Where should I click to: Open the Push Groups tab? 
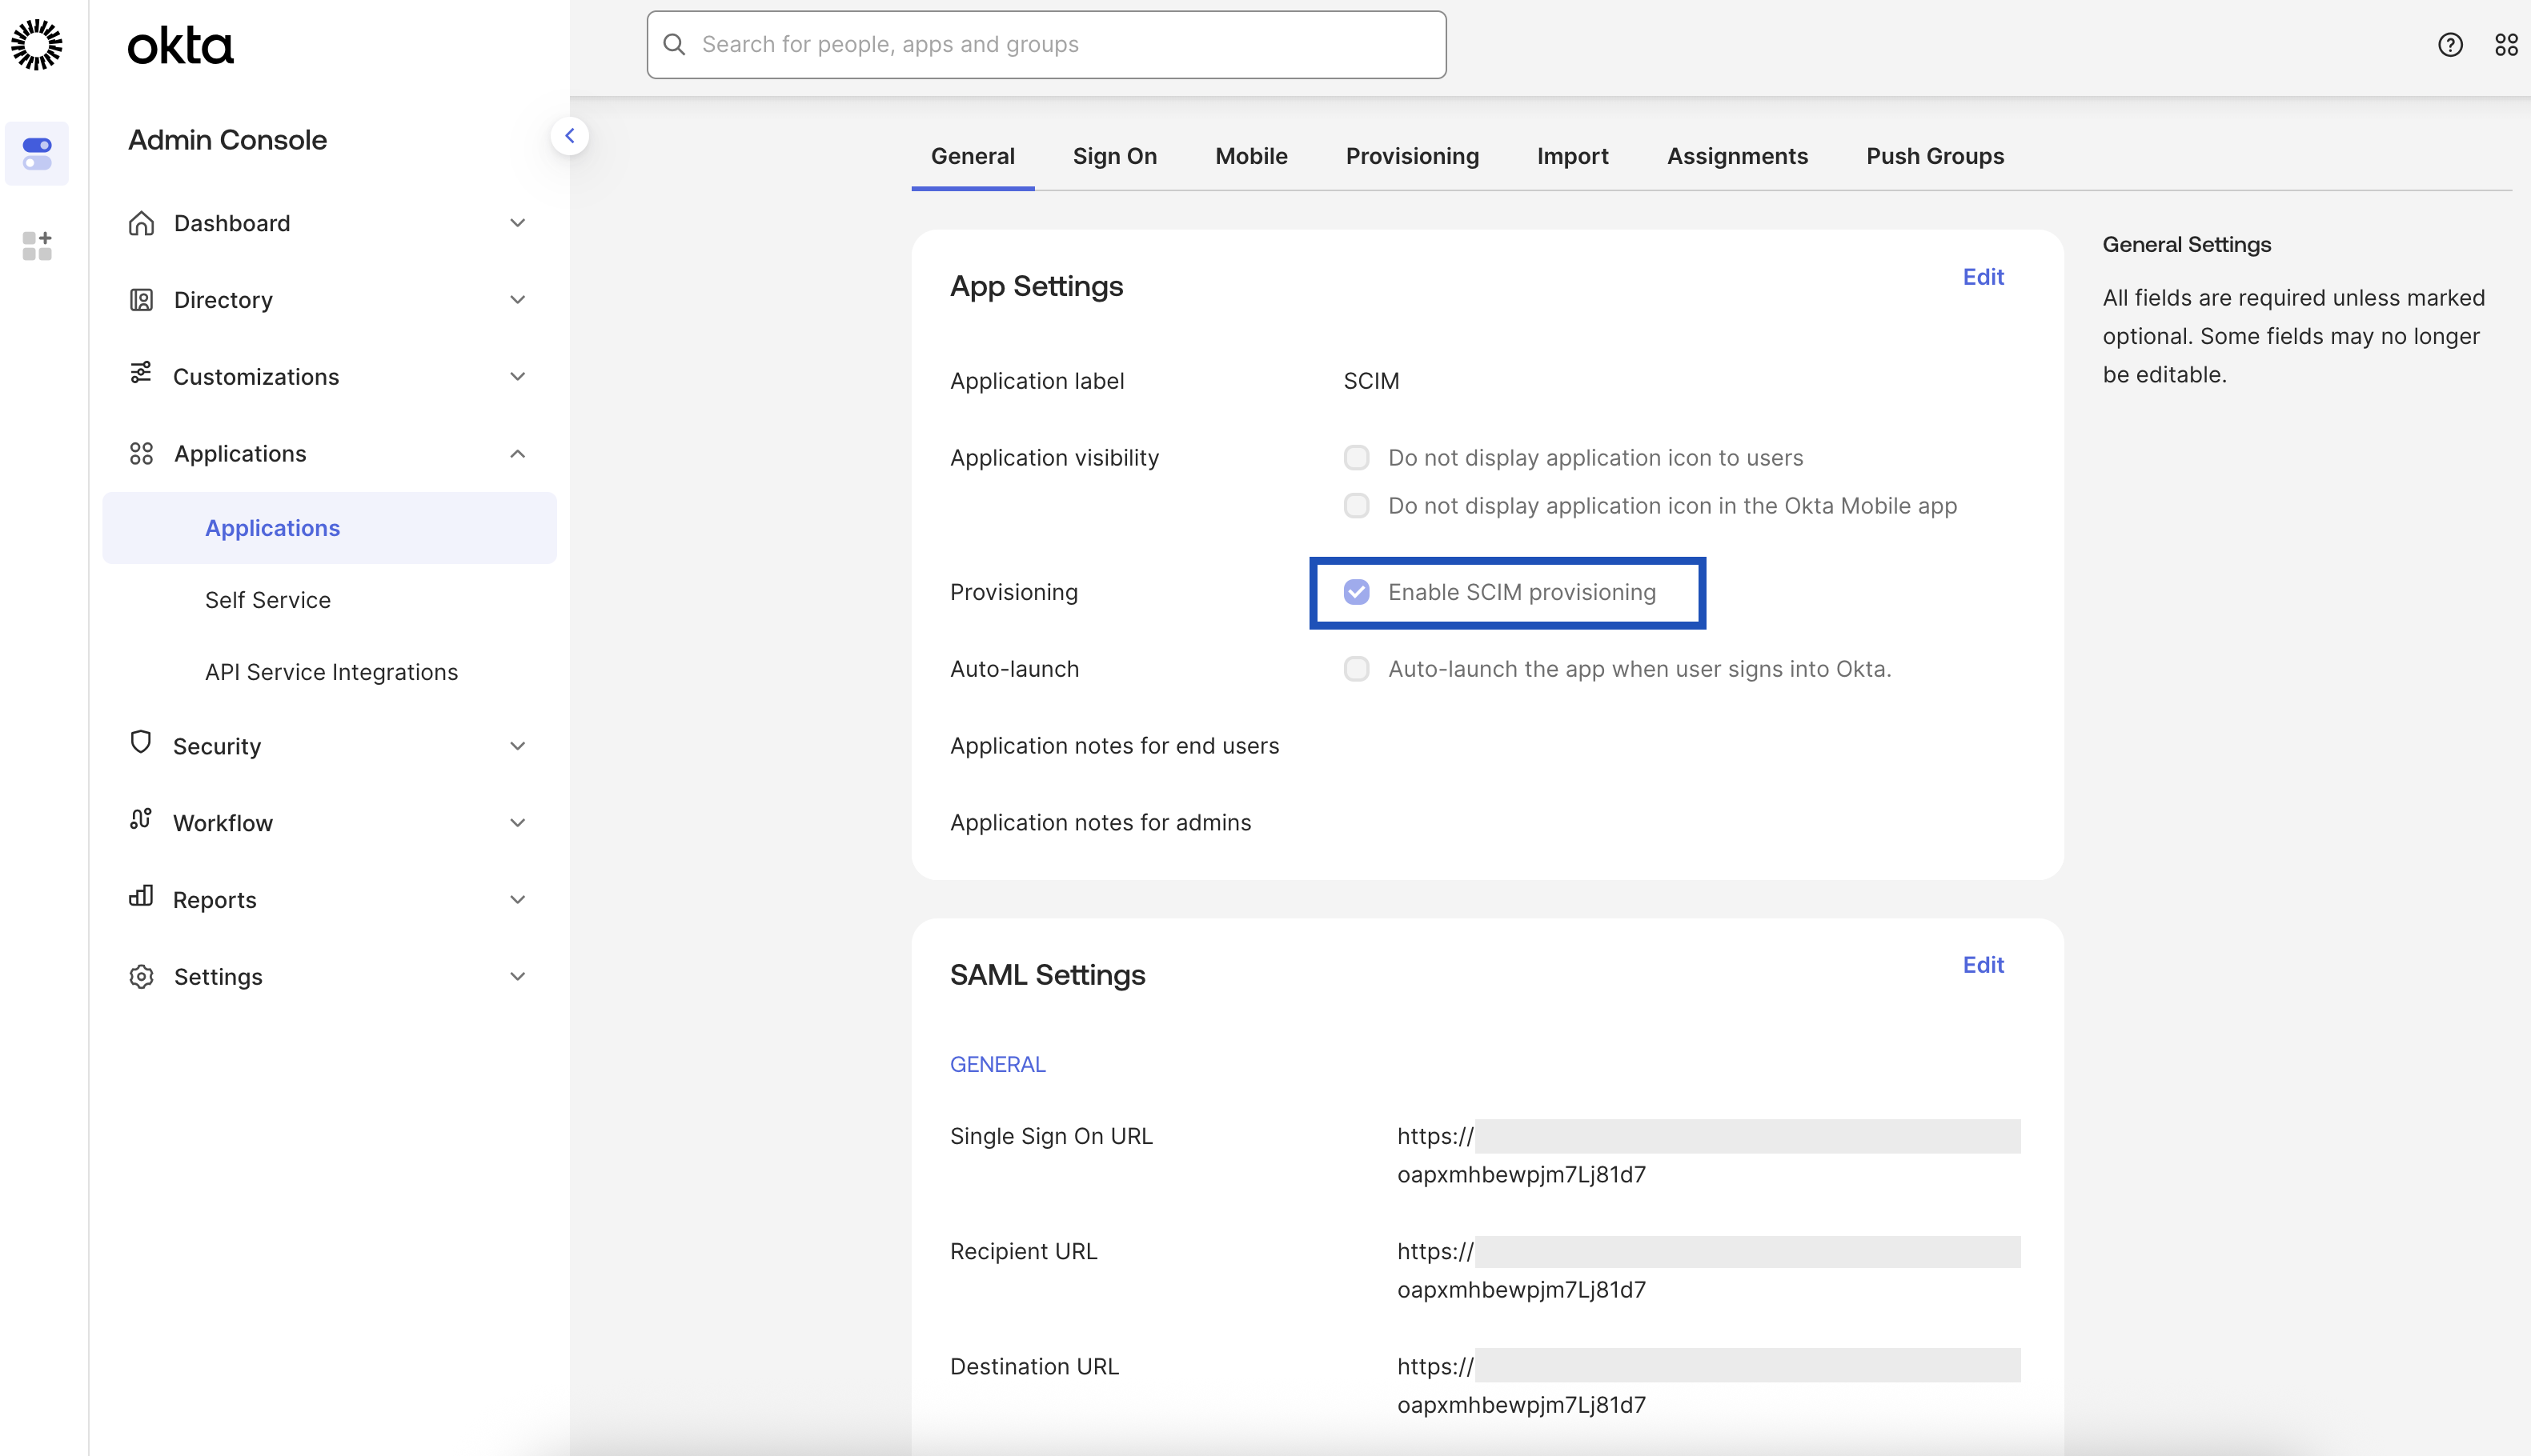(1934, 156)
